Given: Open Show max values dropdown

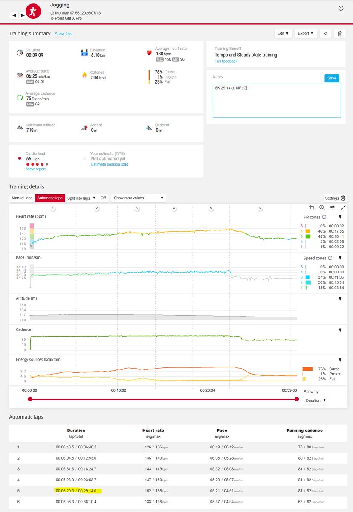Looking at the screenshot, I should coord(139,198).
